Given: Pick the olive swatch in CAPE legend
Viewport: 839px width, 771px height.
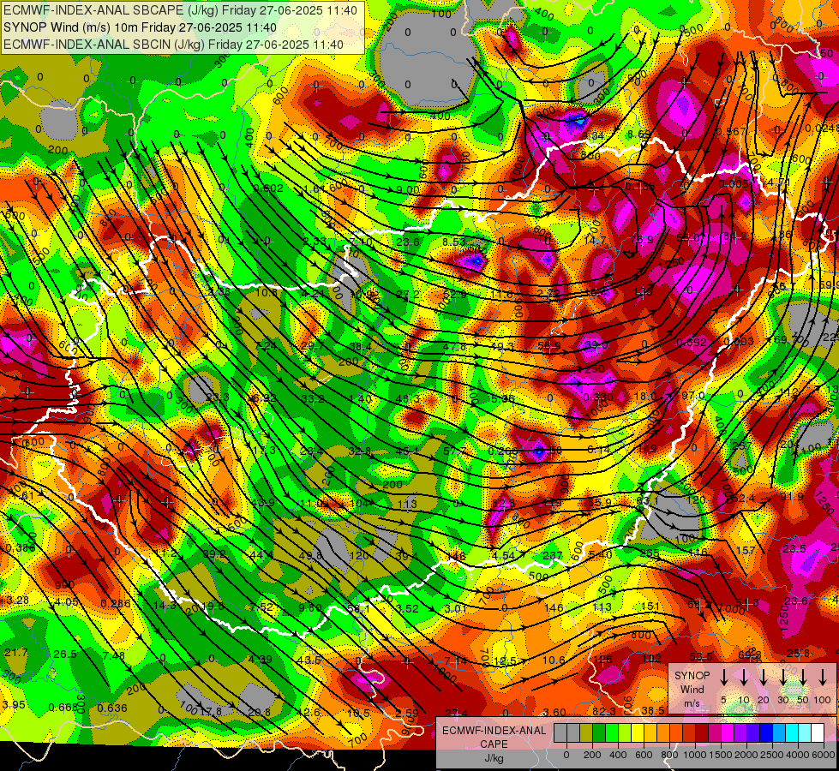Looking at the screenshot, I should coord(586,732).
